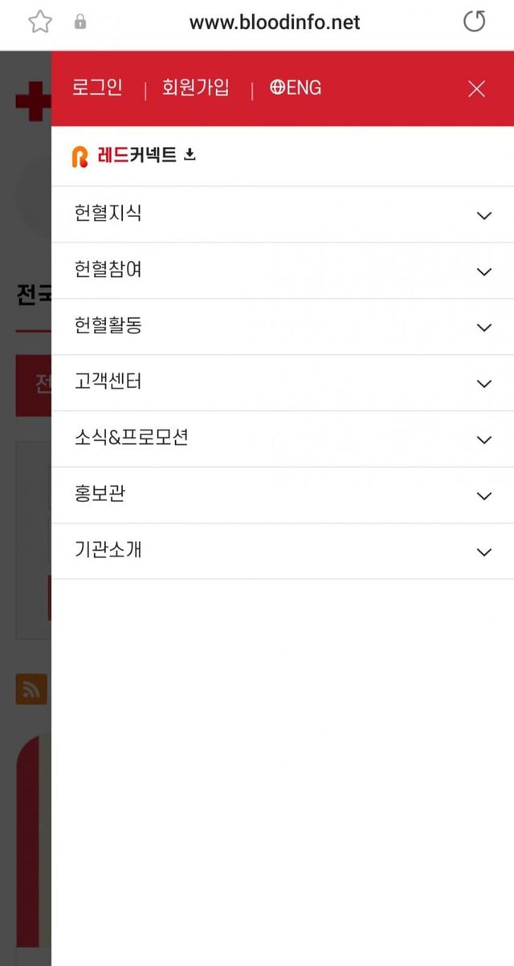Click the reload page icon
Image resolution: width=514 pixels, height=966 pixels.
(475, 22)
